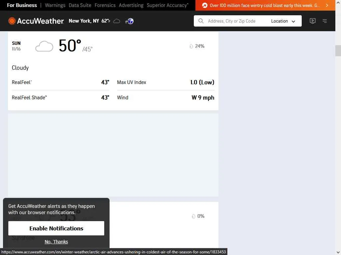Click the Enable Notifications button
The image size is (341, 255).
[x=56, y=228]
